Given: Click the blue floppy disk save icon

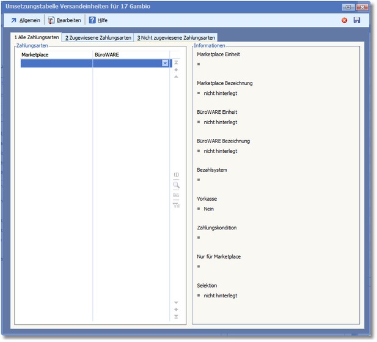Looking at the screenshot, I should (x=357, y=20).
